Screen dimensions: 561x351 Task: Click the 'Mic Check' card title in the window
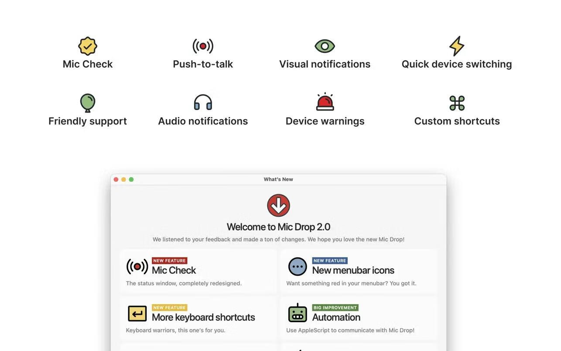(x=174, y=270)
